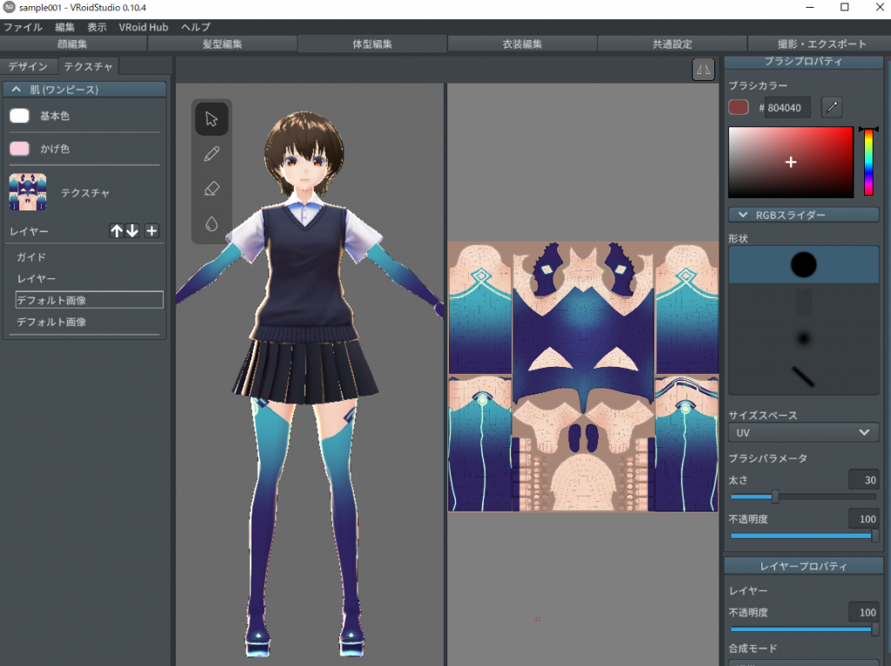Move layer up with up arrow
The height and width of the screenshot is (666, 891).
(117, 230)
